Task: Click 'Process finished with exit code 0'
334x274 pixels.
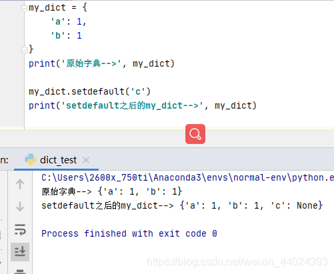Action: (x=129, y=233)
